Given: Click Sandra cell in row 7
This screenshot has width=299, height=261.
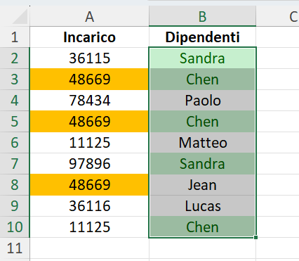Looking at the screenshot, I should click(202, 163).
